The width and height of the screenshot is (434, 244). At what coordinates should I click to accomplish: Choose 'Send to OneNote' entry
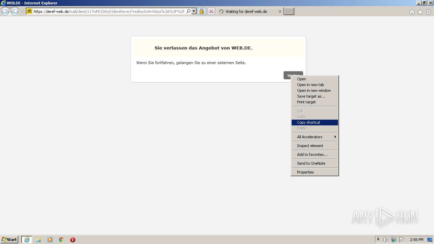(315, 163)
